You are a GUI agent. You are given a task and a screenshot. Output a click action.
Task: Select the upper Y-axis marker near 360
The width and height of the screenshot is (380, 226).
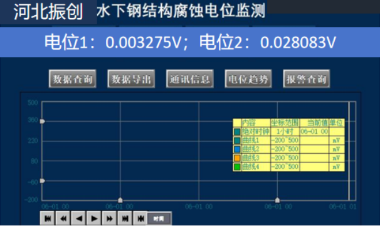click(43, 121)
